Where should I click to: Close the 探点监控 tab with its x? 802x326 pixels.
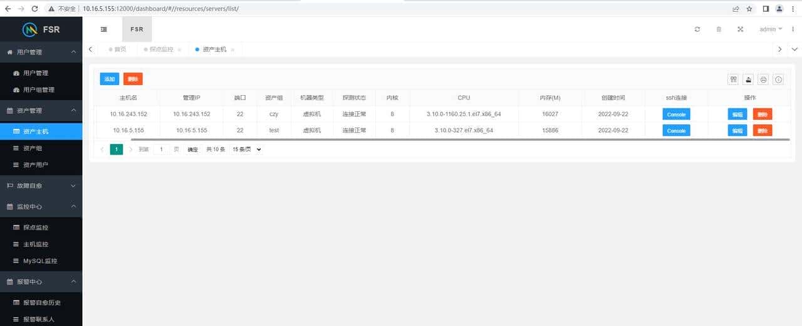pos(179,49)
